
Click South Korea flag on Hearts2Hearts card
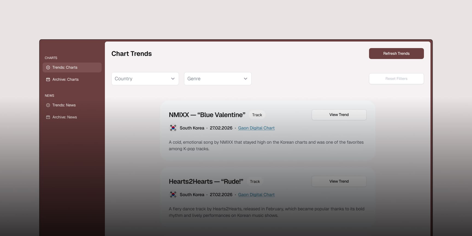pos(173,194)
